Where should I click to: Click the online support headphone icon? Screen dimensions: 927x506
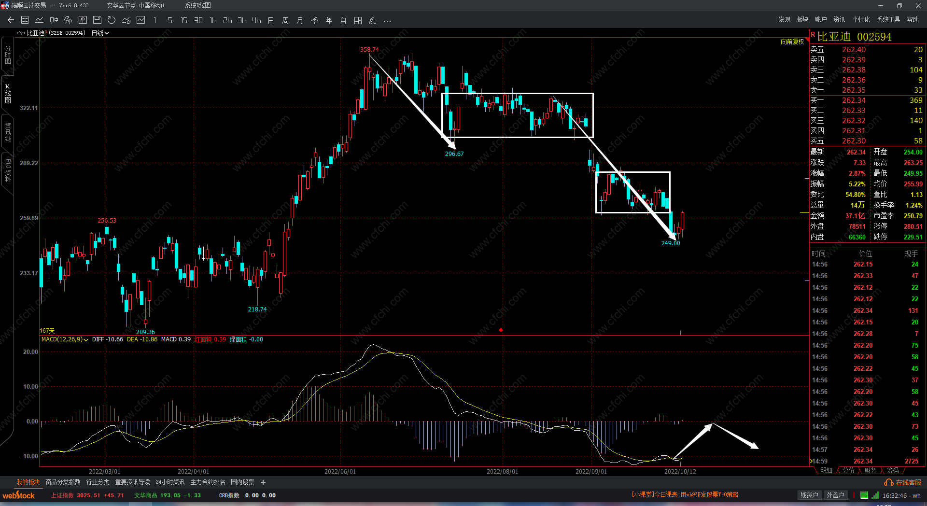888,482
